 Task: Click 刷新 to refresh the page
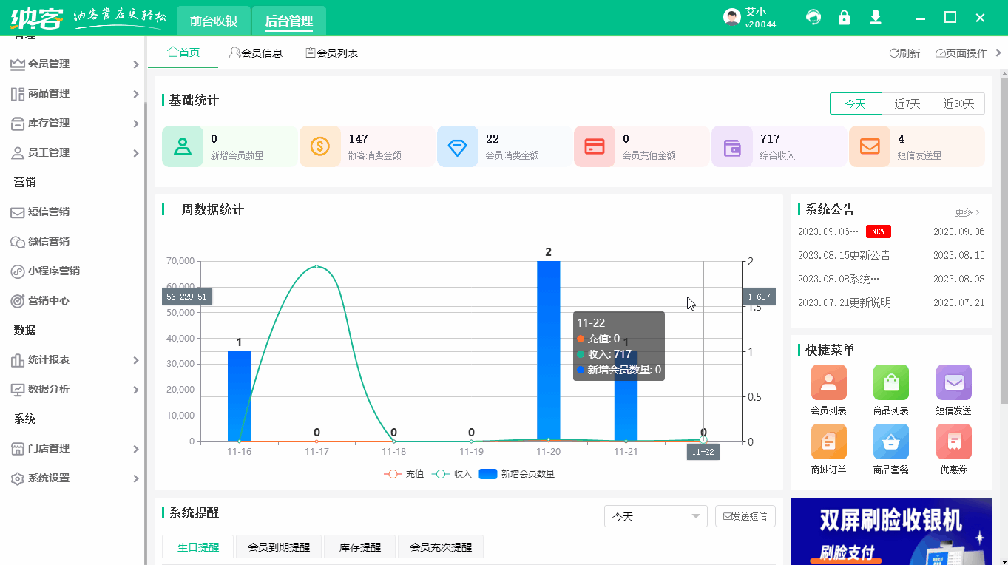904,53
